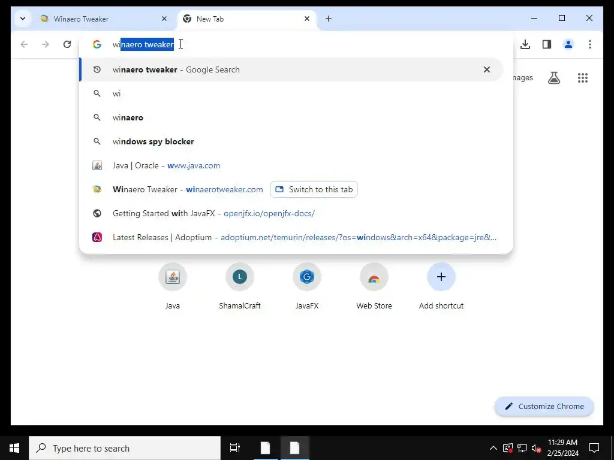
Task: Click the Switch to this tab button
Action: click(x=314, y=189)
